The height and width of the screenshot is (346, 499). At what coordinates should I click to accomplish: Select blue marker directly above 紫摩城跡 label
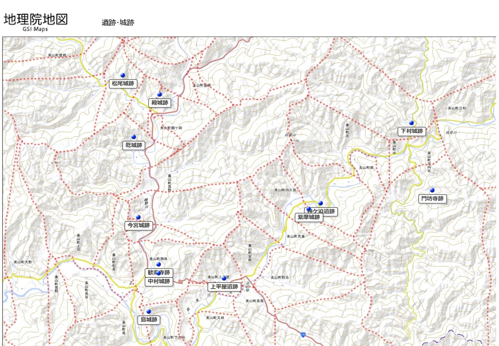309,209
